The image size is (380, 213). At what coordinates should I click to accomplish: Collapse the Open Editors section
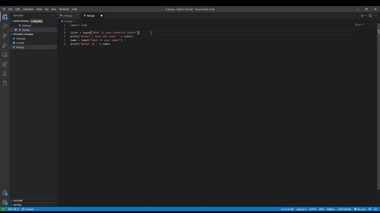(x=21, y=21)
